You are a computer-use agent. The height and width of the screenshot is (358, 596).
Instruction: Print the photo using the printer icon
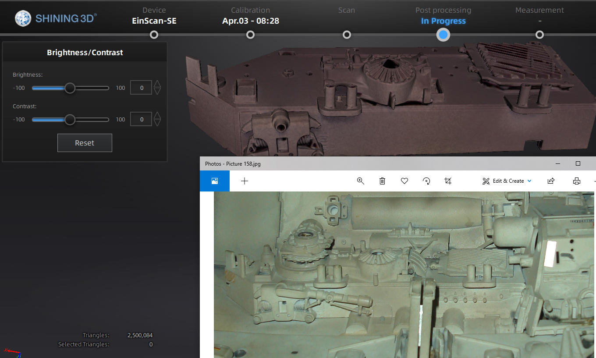click(x=577, y=181)
